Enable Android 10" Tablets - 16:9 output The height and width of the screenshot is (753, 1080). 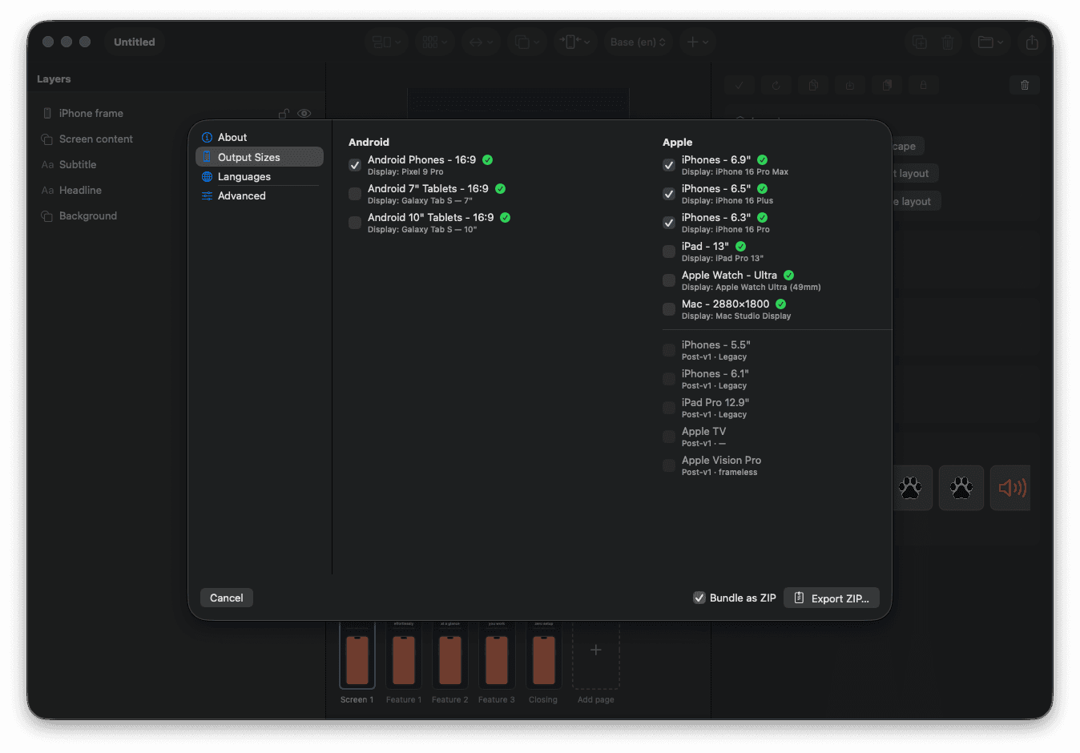[355, 223]
